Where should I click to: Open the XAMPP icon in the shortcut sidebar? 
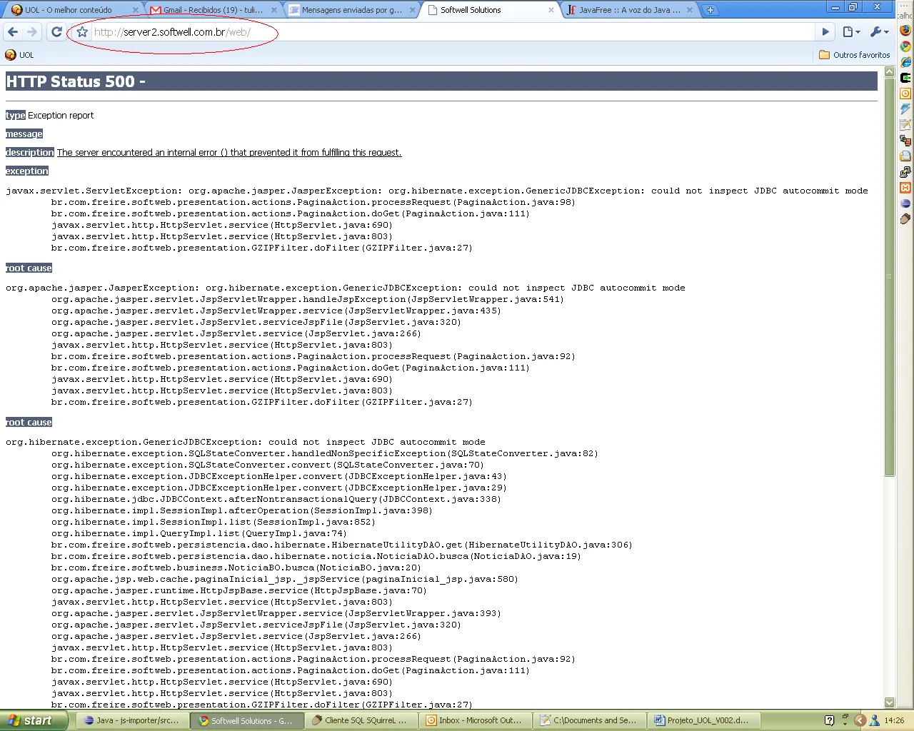[905, 188]
